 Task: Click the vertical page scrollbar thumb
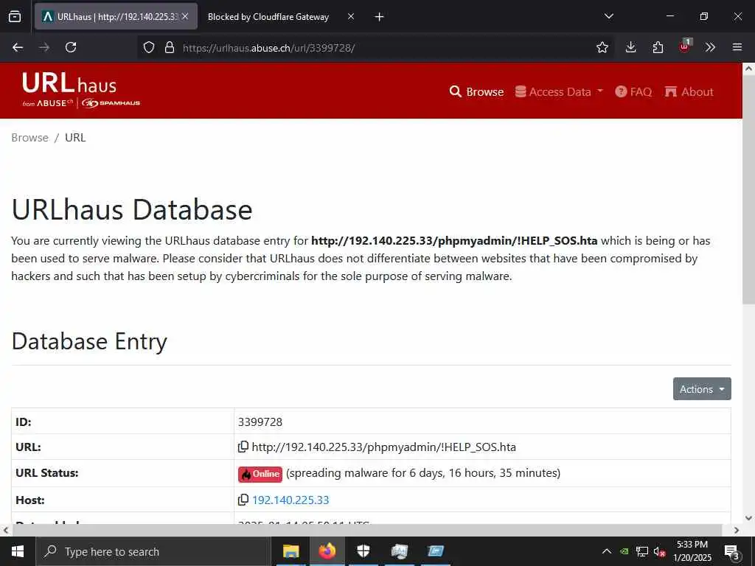coord(748,189)
